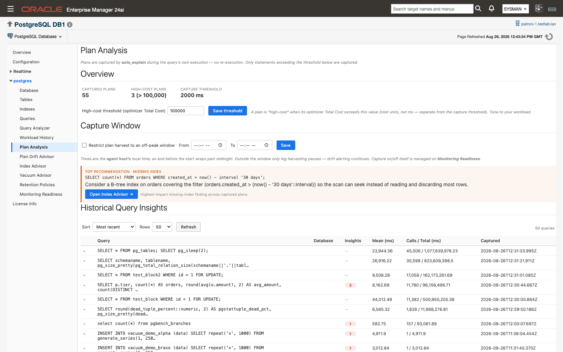Click the Mean (ms) column header
Screen dimensions: 563x352
pyautogui.click(x=383, y=241)
